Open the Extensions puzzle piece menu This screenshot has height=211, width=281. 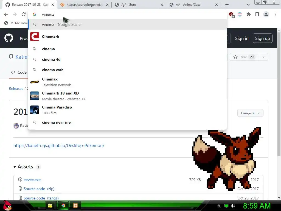tap(248, 14)
